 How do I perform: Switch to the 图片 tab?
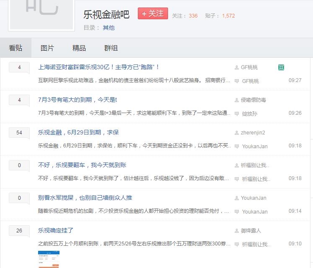(x=47, y=48)
